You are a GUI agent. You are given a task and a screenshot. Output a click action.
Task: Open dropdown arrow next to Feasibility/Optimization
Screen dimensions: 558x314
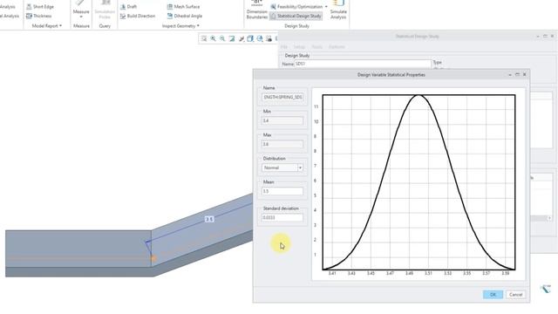pos(326,6)
